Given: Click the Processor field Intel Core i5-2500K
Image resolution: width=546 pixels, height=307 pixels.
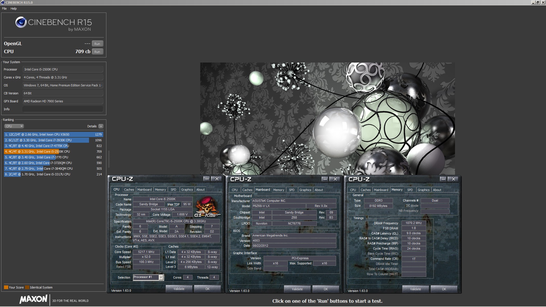Looking at the screenshot, I should (x=63, y=69).
